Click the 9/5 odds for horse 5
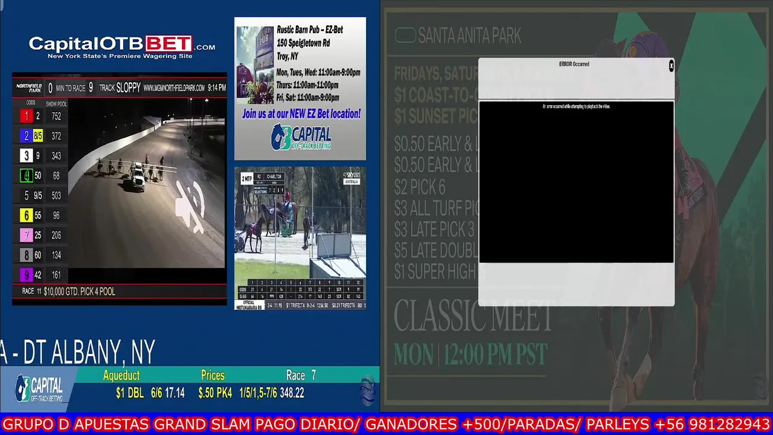The width and height of the screenshot is (773, 435). click(x=37, y=196)
